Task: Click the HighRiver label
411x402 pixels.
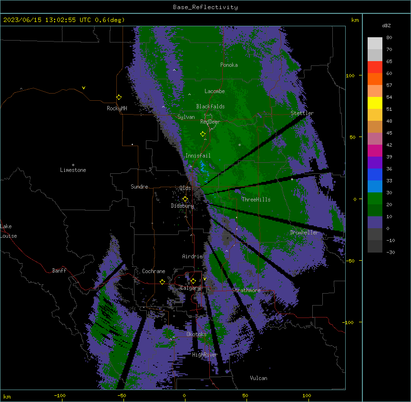Action: click(205, 355)
